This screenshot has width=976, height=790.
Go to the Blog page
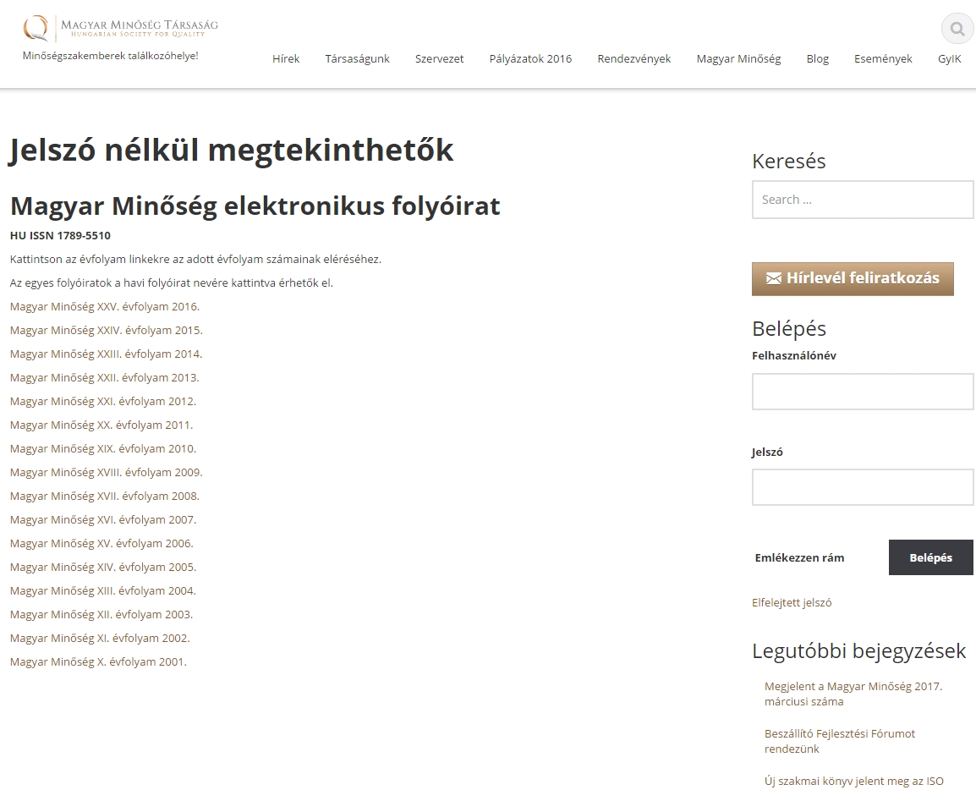point(817,58)
